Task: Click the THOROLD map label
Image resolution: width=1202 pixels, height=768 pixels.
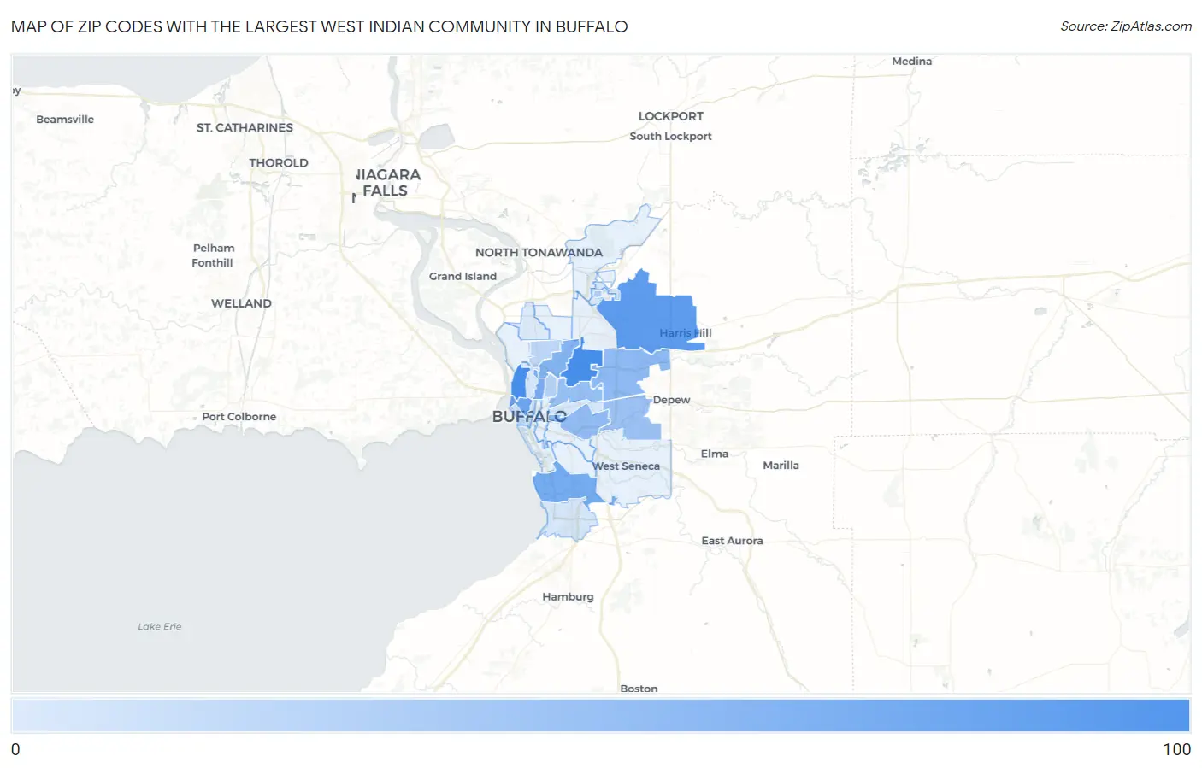Action: coord(279,163)
